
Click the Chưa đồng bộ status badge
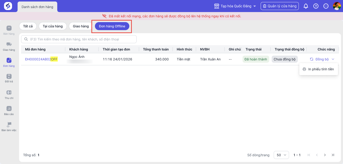click(285, 59)
